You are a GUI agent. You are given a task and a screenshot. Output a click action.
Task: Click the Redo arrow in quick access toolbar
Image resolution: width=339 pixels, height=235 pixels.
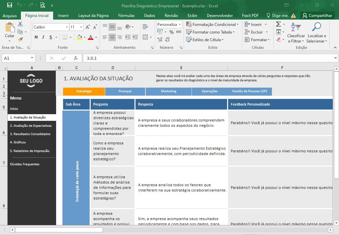(31, 5)
